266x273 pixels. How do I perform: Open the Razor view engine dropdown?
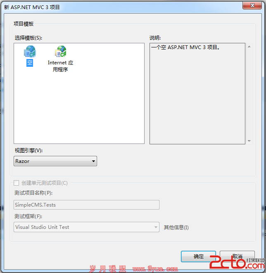click(x=55, y=161)
